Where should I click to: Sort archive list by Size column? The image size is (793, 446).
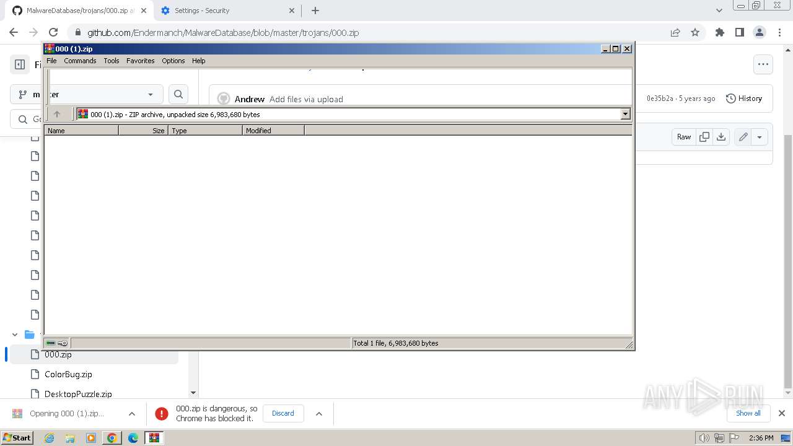click(x=143, y=131)
